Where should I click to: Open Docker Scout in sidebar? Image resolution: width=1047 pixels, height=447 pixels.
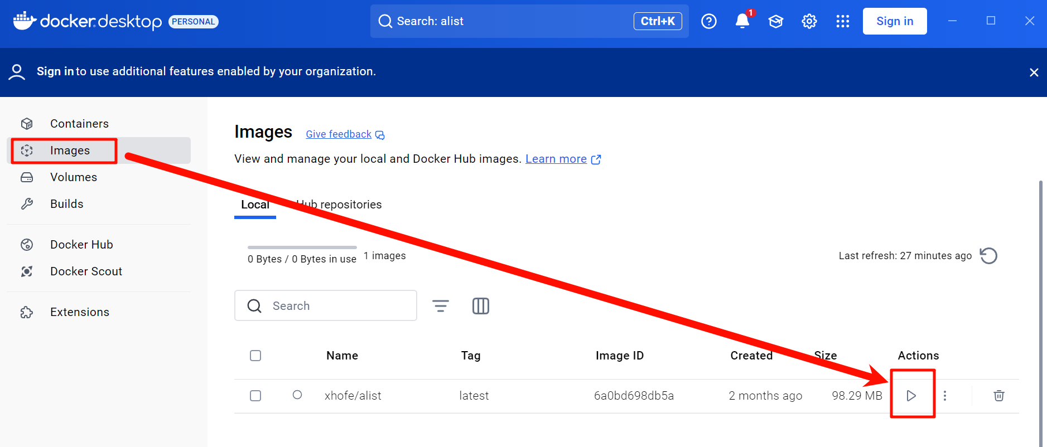pos(99,271)
